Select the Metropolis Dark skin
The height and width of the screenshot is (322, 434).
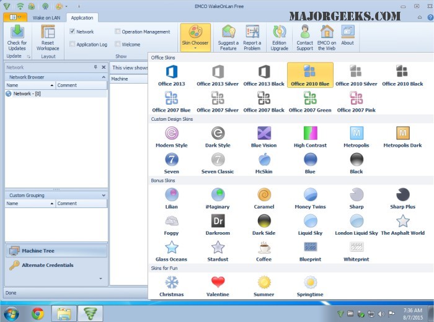(x=402, y=137)
